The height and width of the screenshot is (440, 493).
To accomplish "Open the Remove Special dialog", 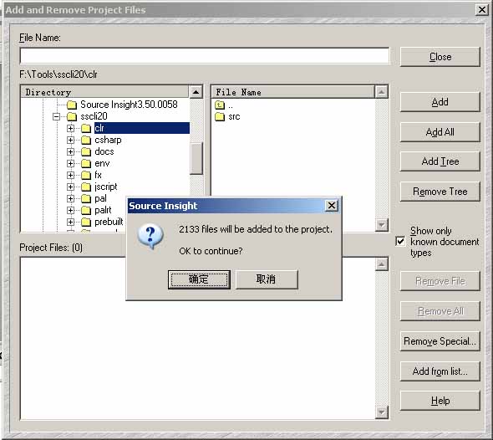I will (x=440, y=341).
